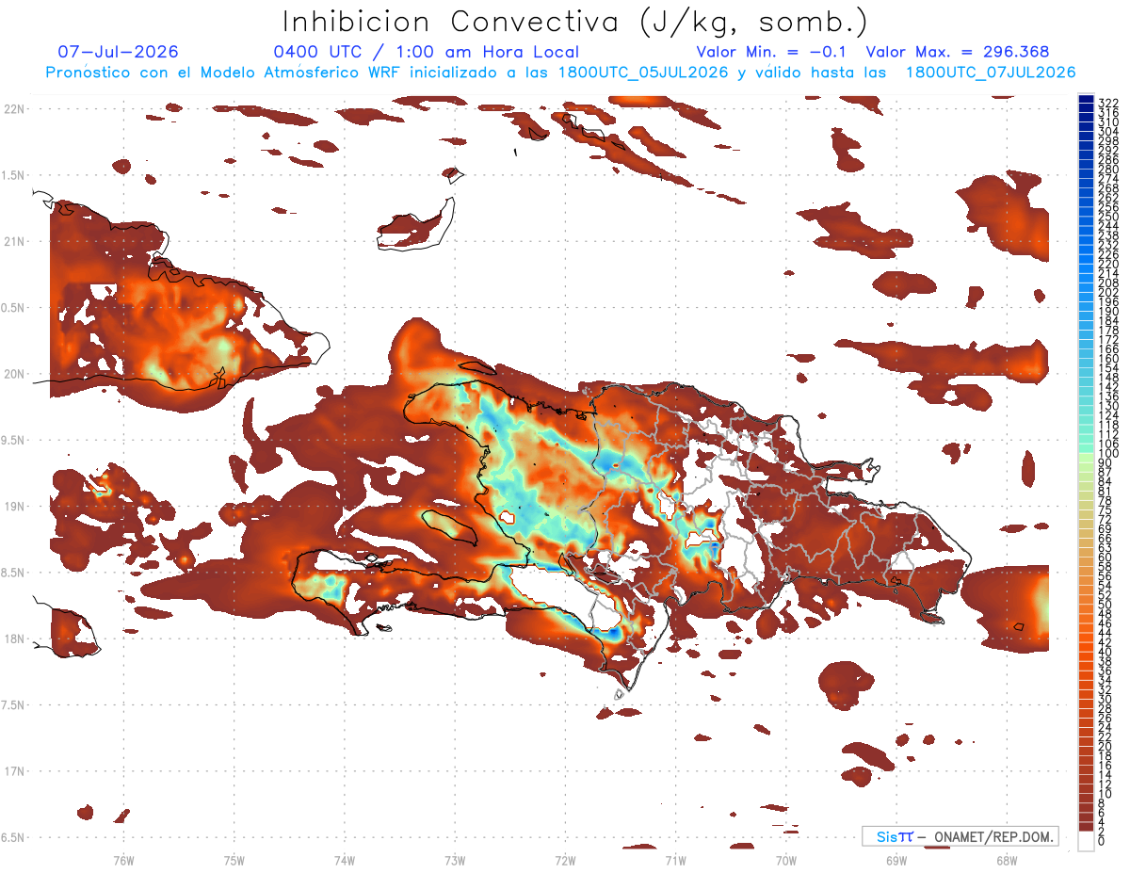Click the darkest blue swatch beside 322
Screen dimensions: 1130x873
pyautogui.click(x=1087, y=100)
